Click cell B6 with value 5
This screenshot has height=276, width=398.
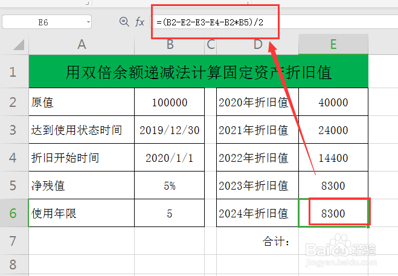170,213
